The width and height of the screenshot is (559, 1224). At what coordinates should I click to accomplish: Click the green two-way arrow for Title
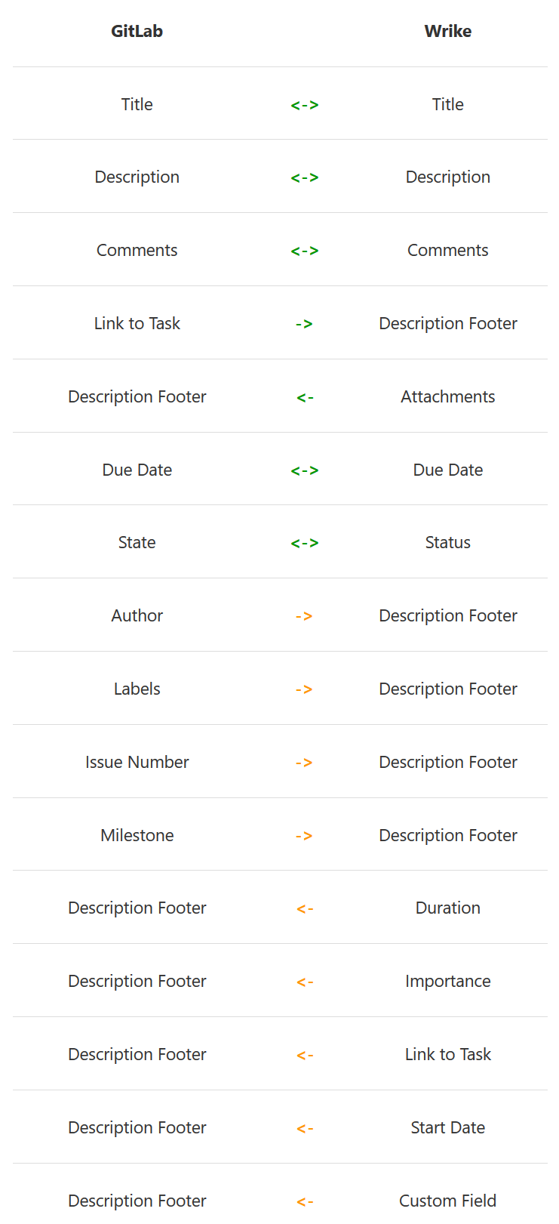(305, 105)
